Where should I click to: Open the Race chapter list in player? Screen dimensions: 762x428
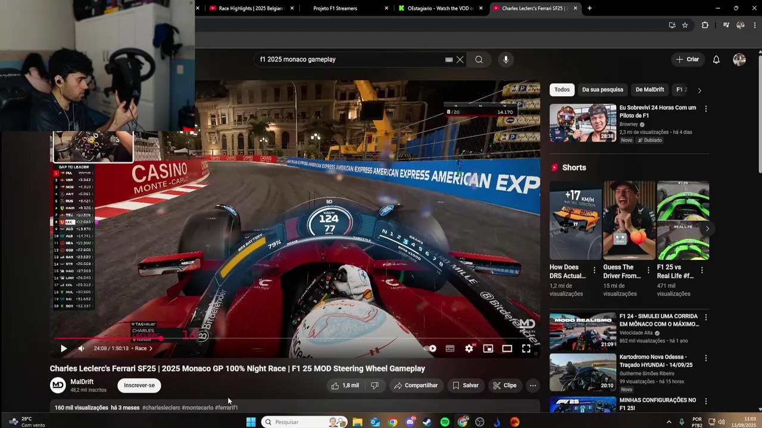pos(143,348)
